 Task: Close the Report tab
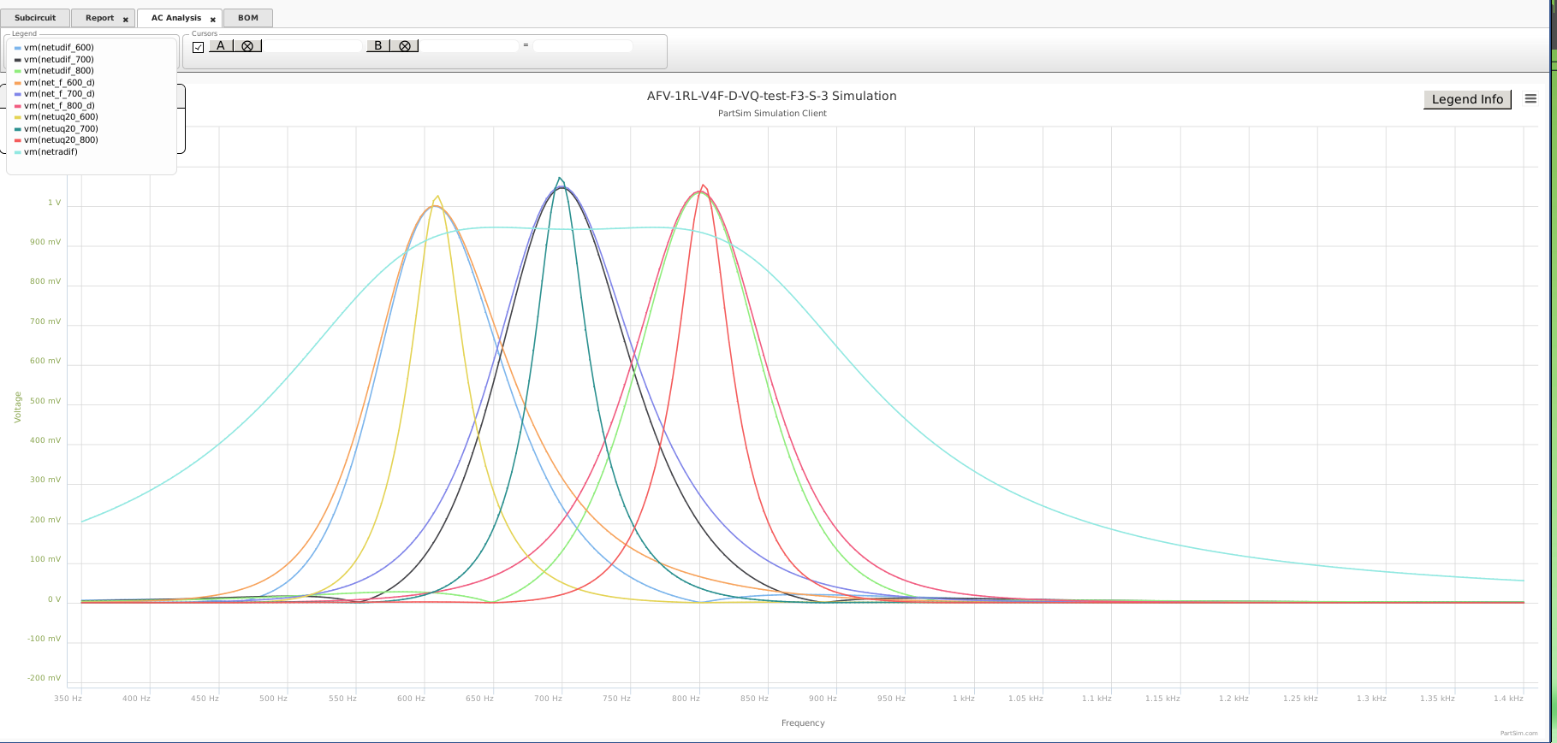(126, 20)
